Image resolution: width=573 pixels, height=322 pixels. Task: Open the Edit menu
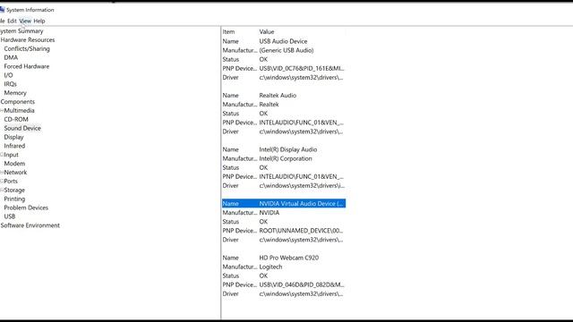pyautogui.click(x=12, y=21)
